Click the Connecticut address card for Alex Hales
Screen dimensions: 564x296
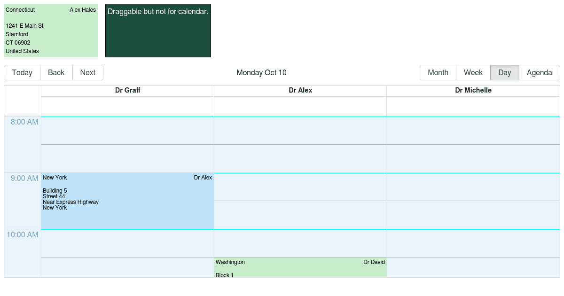(51, 30)
